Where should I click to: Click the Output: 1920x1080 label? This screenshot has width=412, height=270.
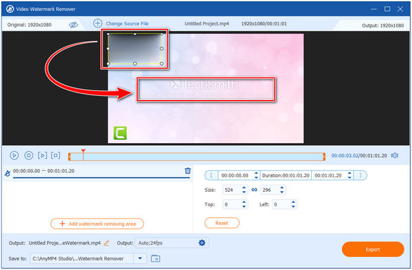tap(383, 25)
